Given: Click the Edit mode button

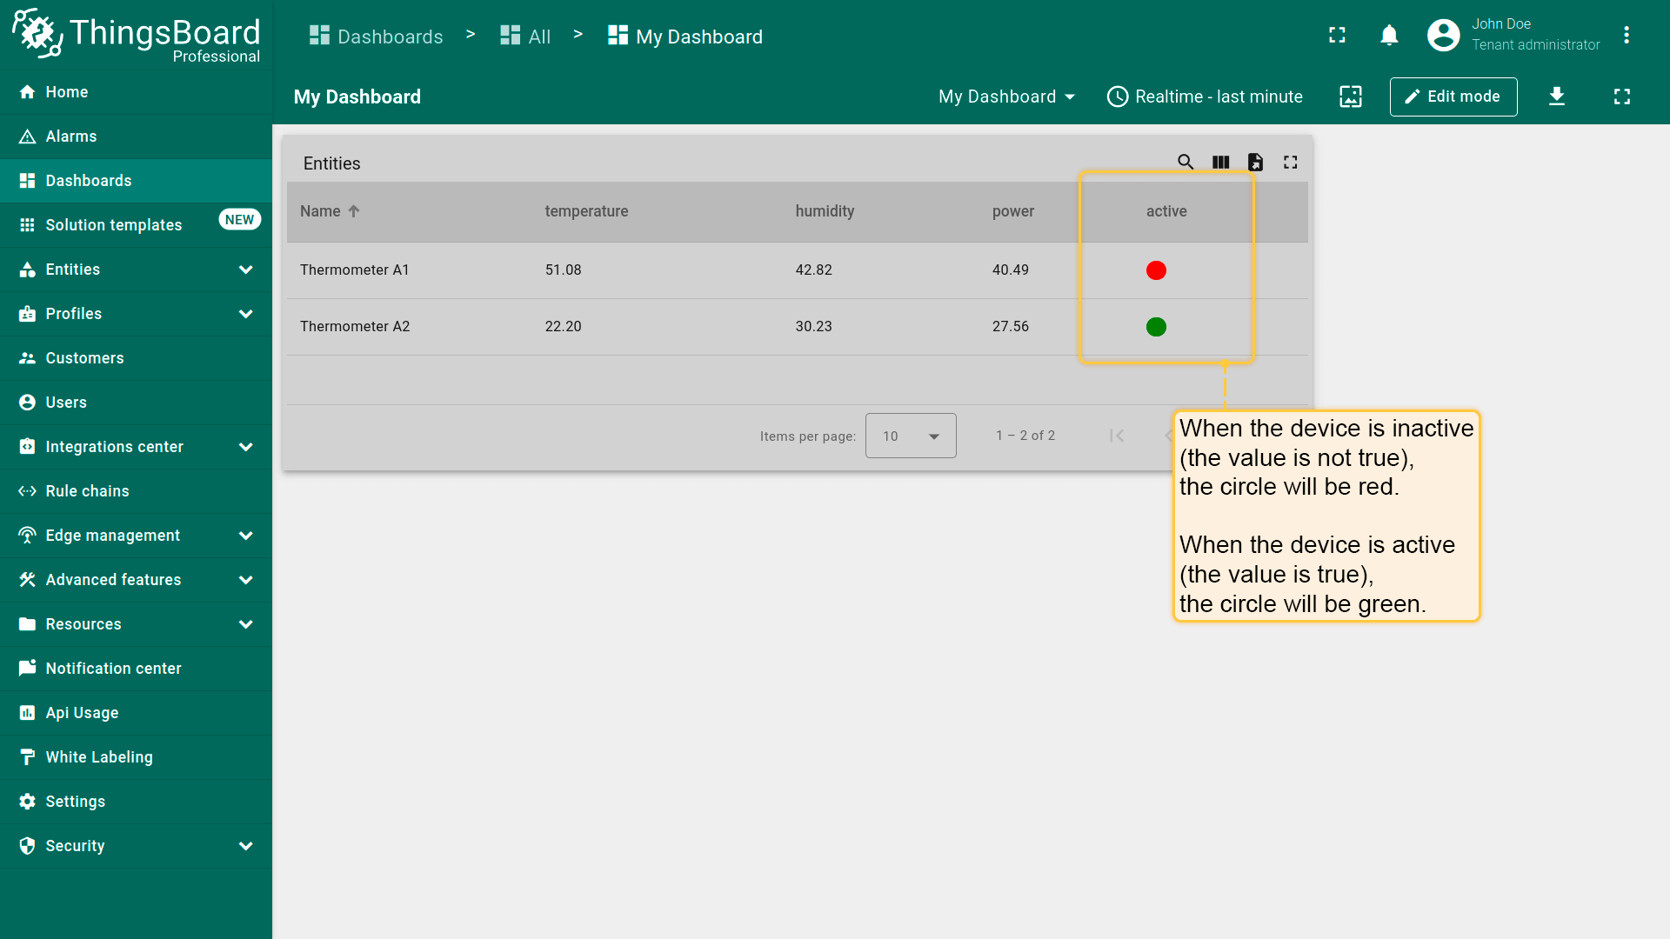Looking at the screenshot, I should 1453,97.
